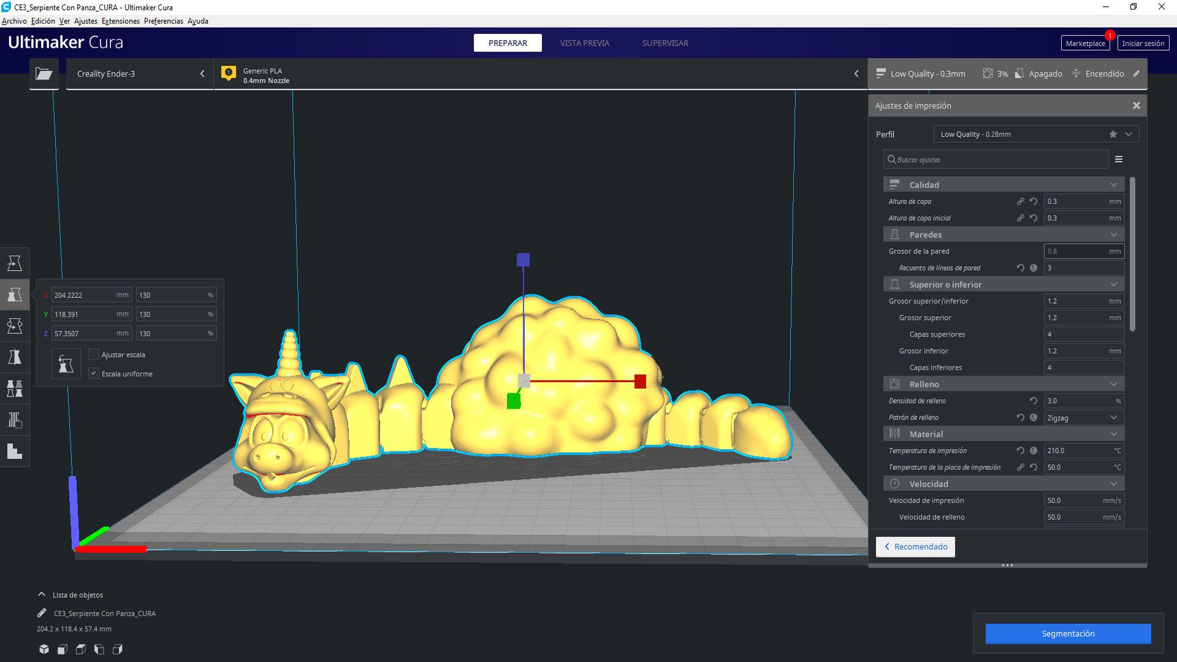Click link icon for Temperatura de la placa

coord(1021,467)
